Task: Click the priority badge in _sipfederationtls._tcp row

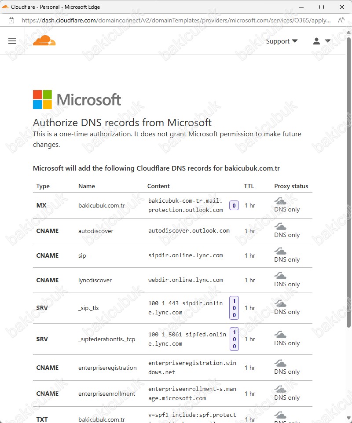Action: 234,339
